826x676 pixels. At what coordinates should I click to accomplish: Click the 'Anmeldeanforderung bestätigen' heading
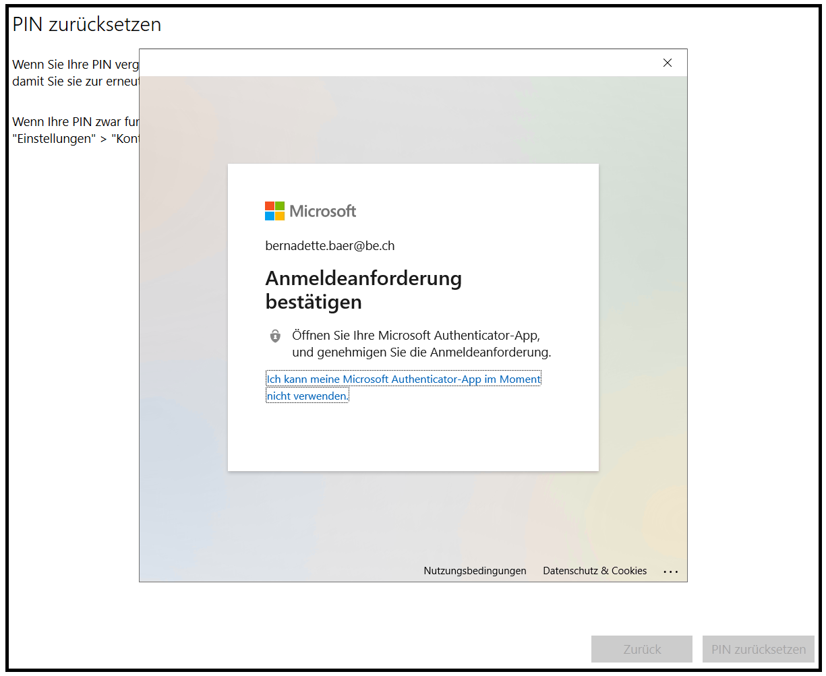point(363,290)
